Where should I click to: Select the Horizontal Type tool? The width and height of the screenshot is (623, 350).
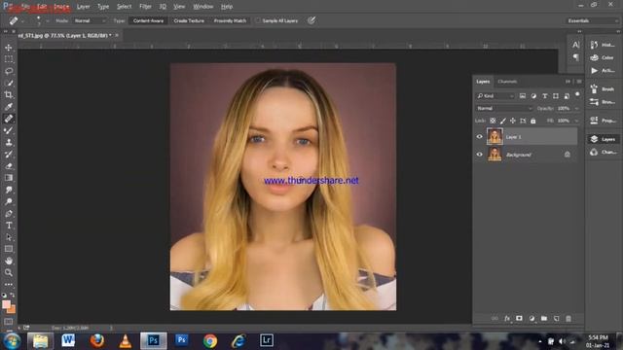click(x=9, y=226)
